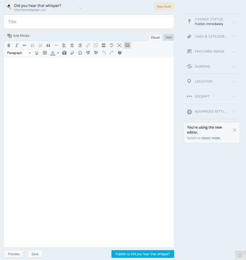Expand the Tags & Categories section
The image size is (246, 260).
click(x=212, y=36)
